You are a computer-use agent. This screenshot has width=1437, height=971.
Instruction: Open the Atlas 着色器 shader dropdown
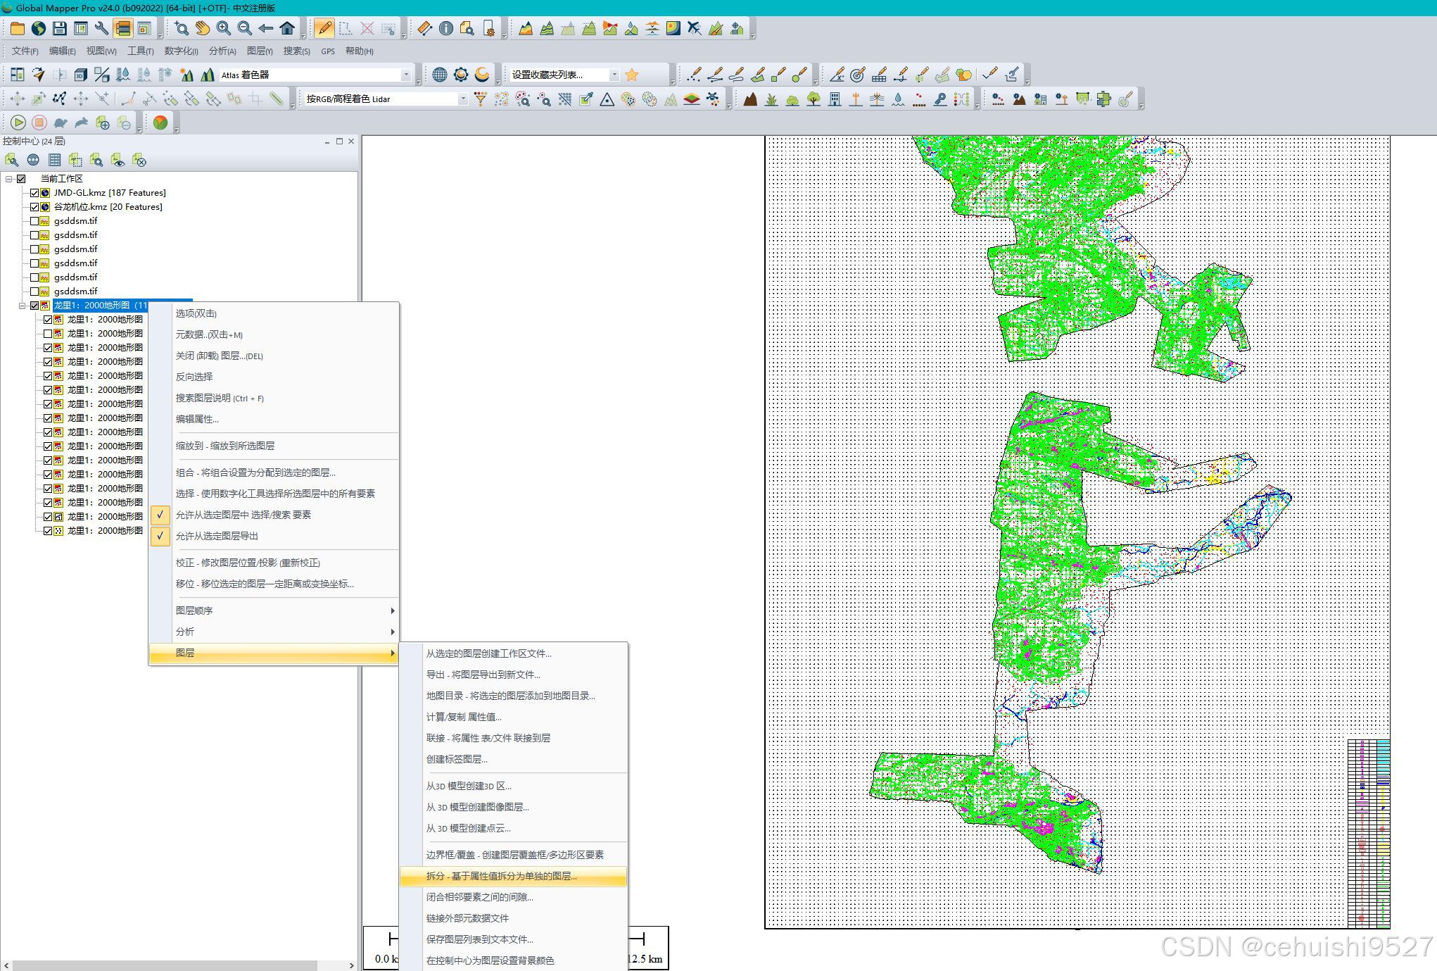(x=406, y=75)
